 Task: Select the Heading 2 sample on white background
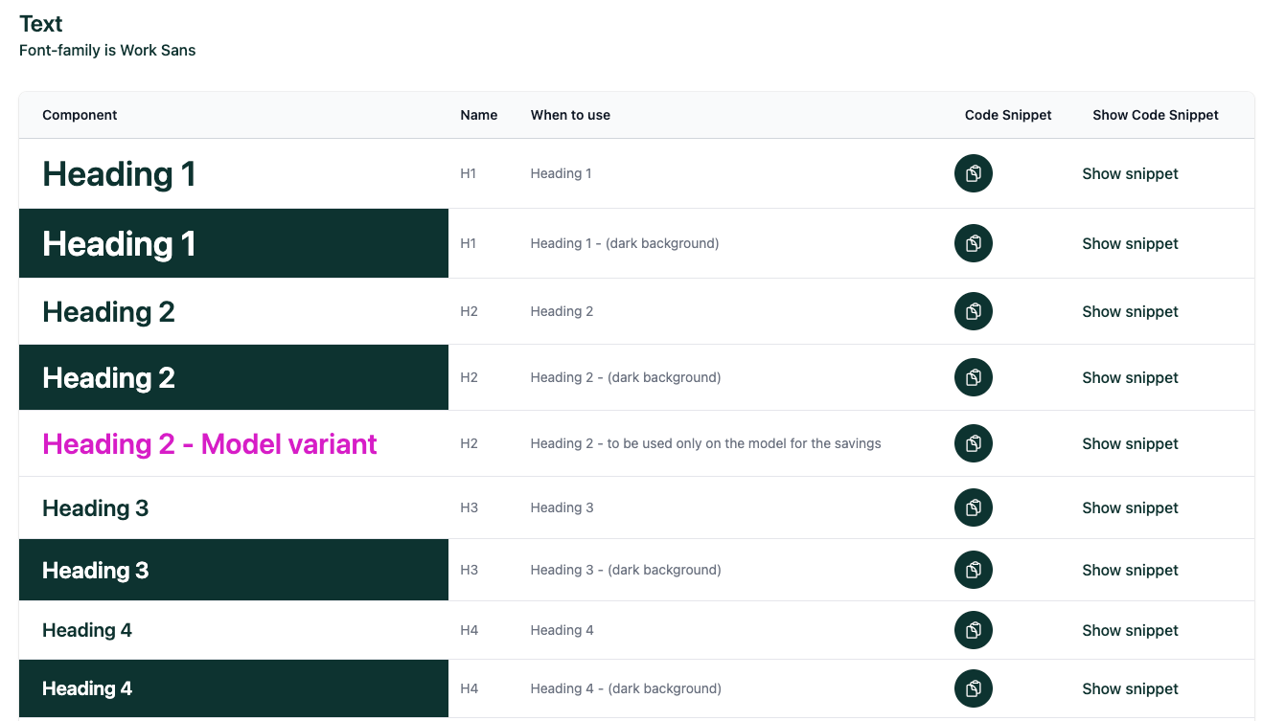point(108,312)
